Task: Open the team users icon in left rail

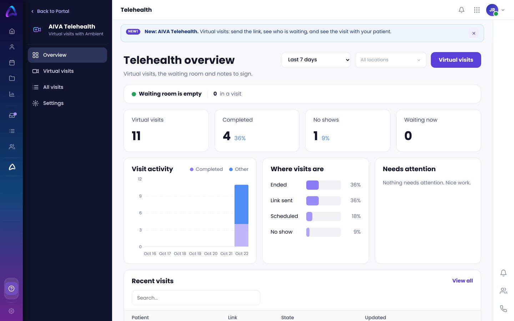Action: point(12,147)
